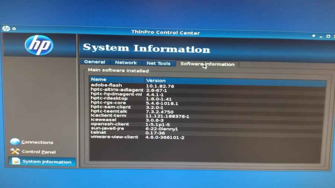
Task: Select the icaclient-term row
Action: [x=207, y=116]
